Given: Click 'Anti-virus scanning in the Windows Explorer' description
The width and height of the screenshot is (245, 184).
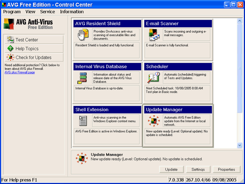Looking at the screenshot, I should 115,119.
